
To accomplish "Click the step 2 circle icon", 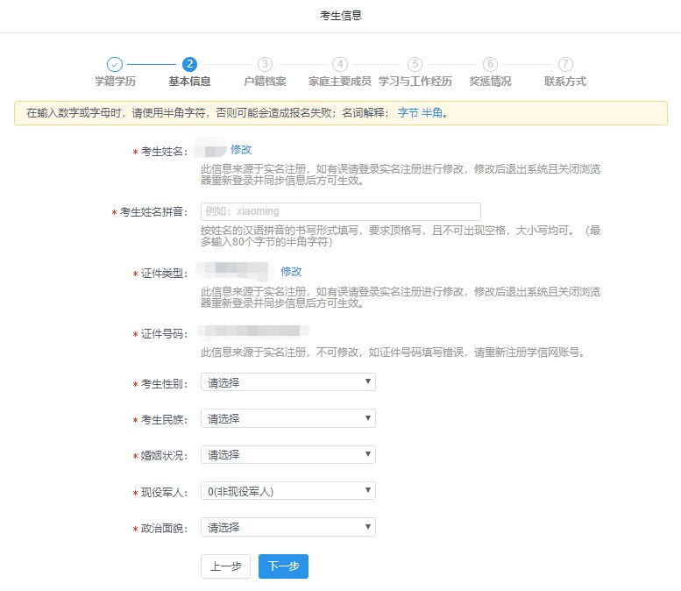I will pos(189,64).
